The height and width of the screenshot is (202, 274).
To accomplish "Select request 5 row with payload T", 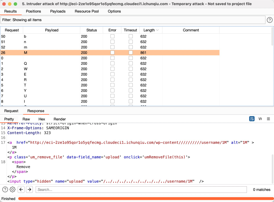I will [x=110, y=85].
